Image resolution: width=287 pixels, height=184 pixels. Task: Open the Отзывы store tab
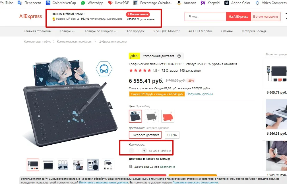tap(227, 31)
